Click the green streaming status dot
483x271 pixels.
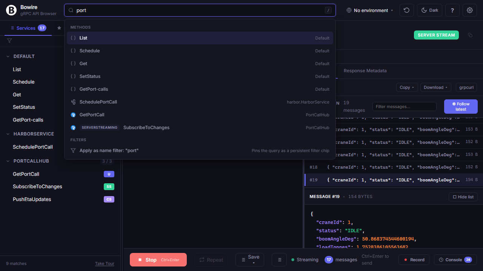click(x=293, y=260)
